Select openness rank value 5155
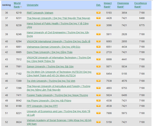This screenshot has height=126, width=153. pos(124,74)
